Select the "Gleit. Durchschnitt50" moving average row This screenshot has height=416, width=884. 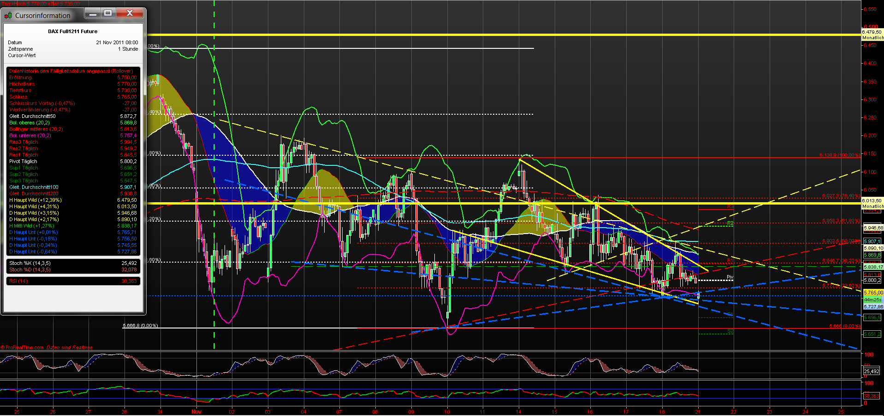[x=32, y=116]
